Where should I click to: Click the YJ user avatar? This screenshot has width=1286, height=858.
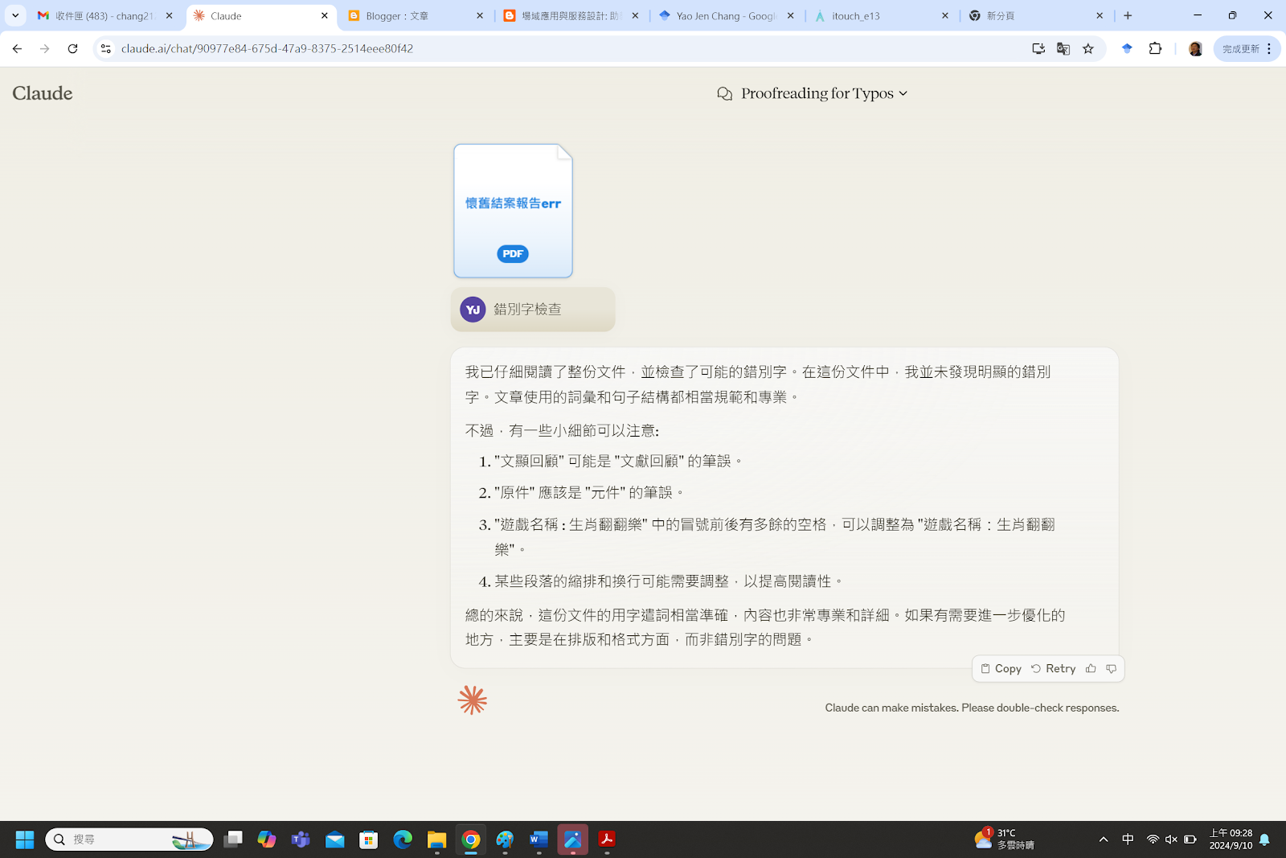coord(473,310)
